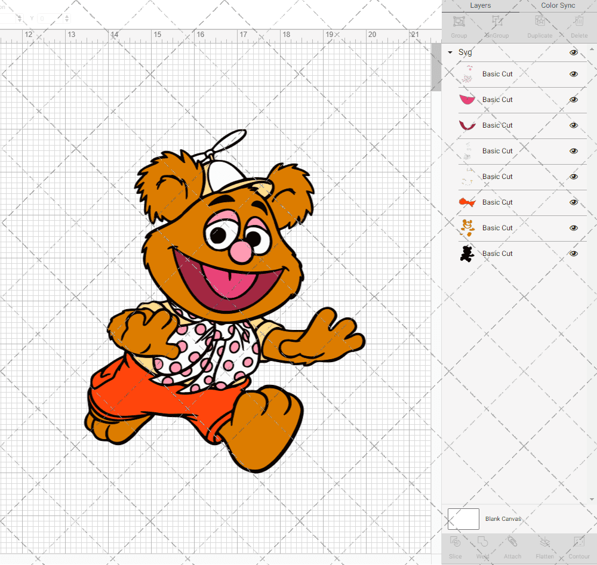Hide the Svg group with eye icon
The width and height of the screenshot is (597, 565).
[x=573, y=53]
